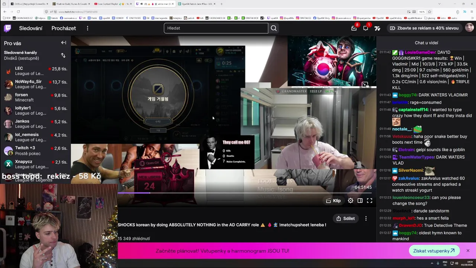Screen dimensions: 476x268
Task: Open forsen channel in sidebar
Action: (x=35, y=97)
